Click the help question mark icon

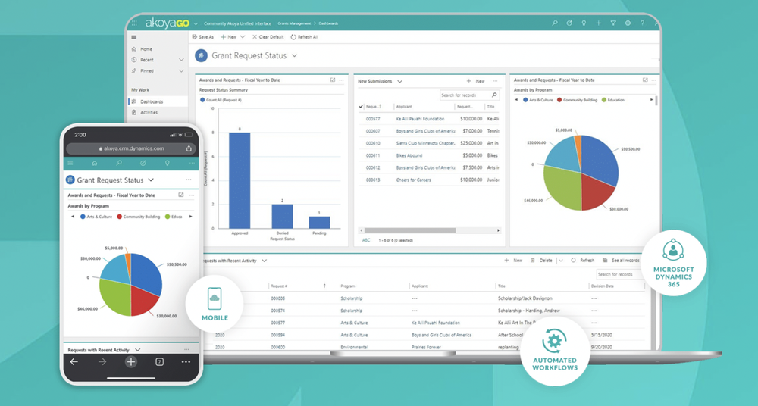click(x=643, y=23)
